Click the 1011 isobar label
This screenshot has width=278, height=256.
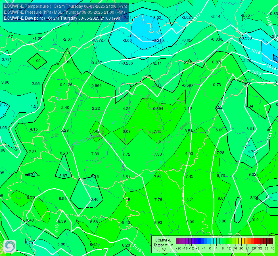pyautogui.click(x=270, y=134)
